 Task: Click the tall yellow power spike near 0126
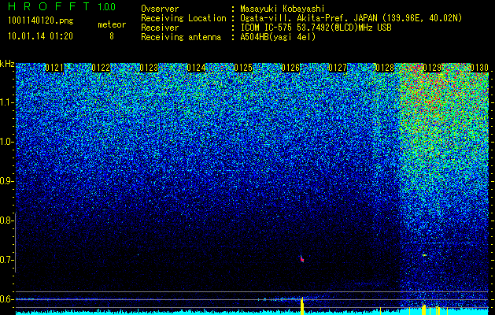302,306
